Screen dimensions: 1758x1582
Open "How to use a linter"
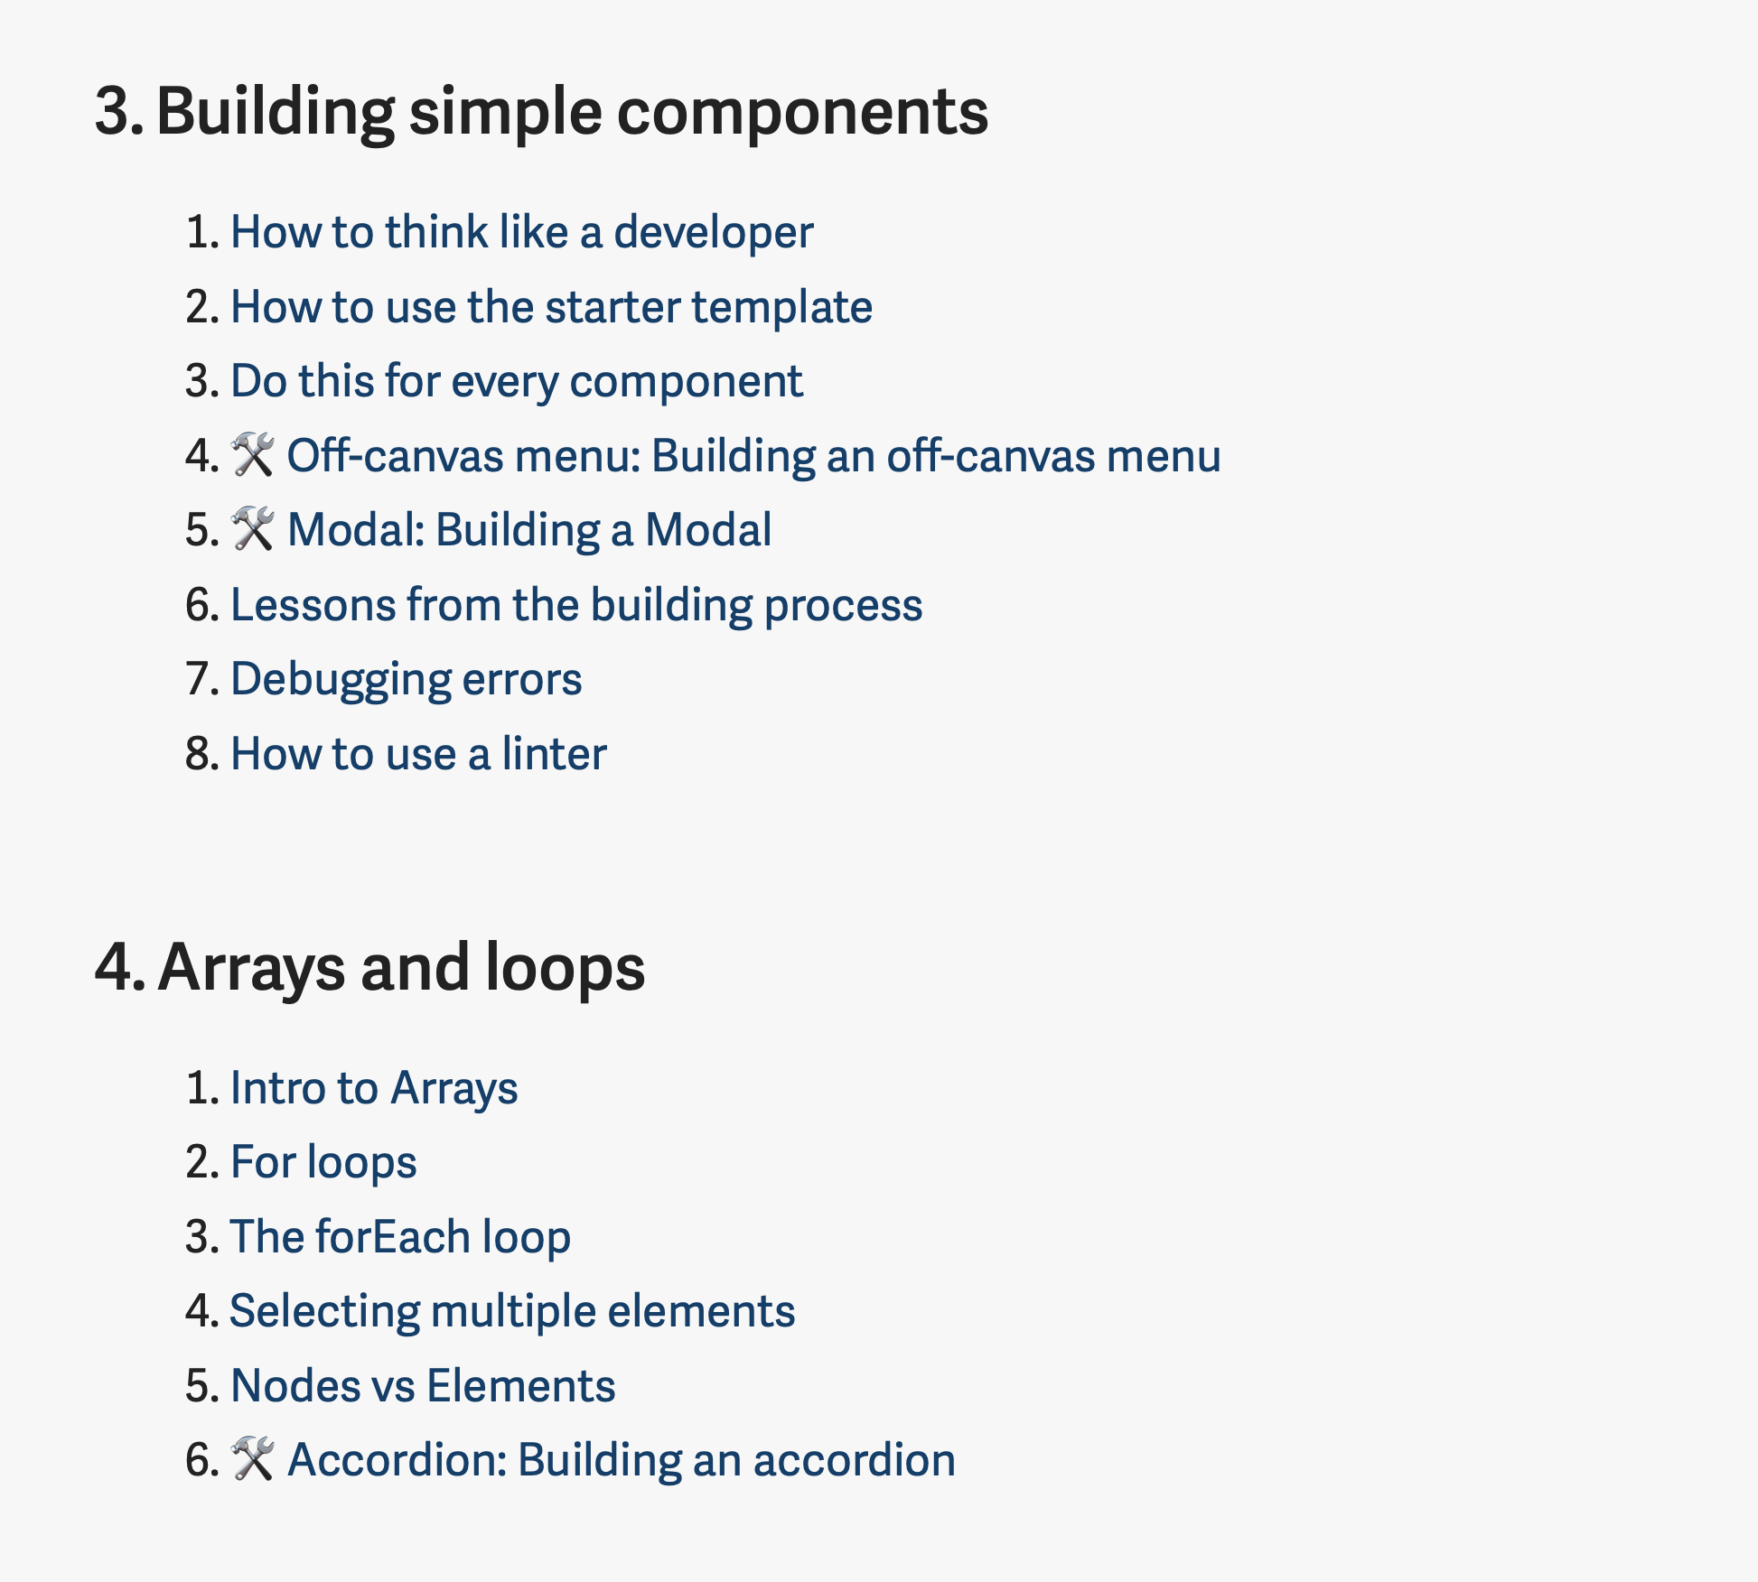point(418,754)
